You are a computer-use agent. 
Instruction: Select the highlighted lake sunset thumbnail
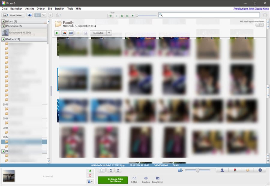73,79
